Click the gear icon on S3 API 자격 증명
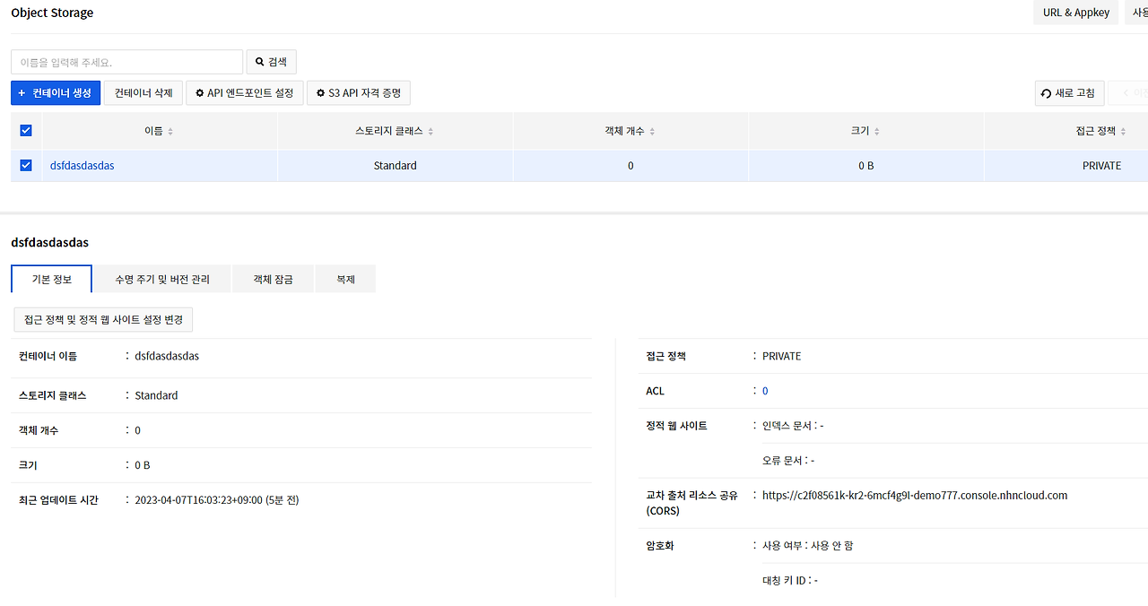Screen dimensions: 1148x606 (x=321, y=93)
